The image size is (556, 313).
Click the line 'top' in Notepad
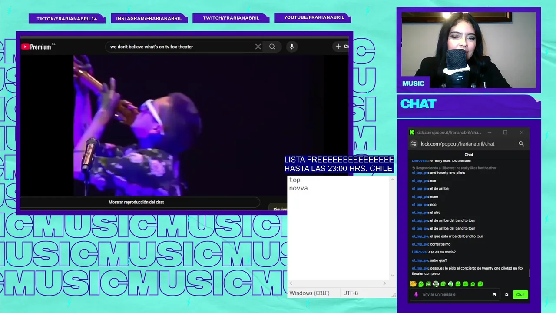tap(295, 180)
